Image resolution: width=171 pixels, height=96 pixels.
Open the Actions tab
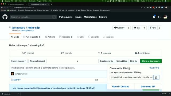[50, 37]
